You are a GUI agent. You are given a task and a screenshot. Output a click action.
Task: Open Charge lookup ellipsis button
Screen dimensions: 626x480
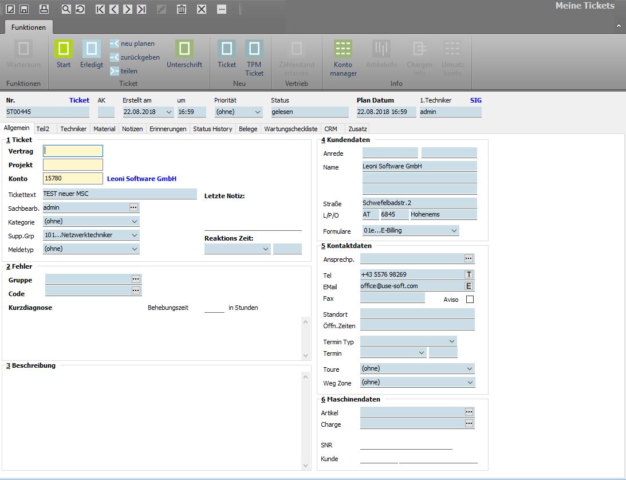click(x=469, y=423)
